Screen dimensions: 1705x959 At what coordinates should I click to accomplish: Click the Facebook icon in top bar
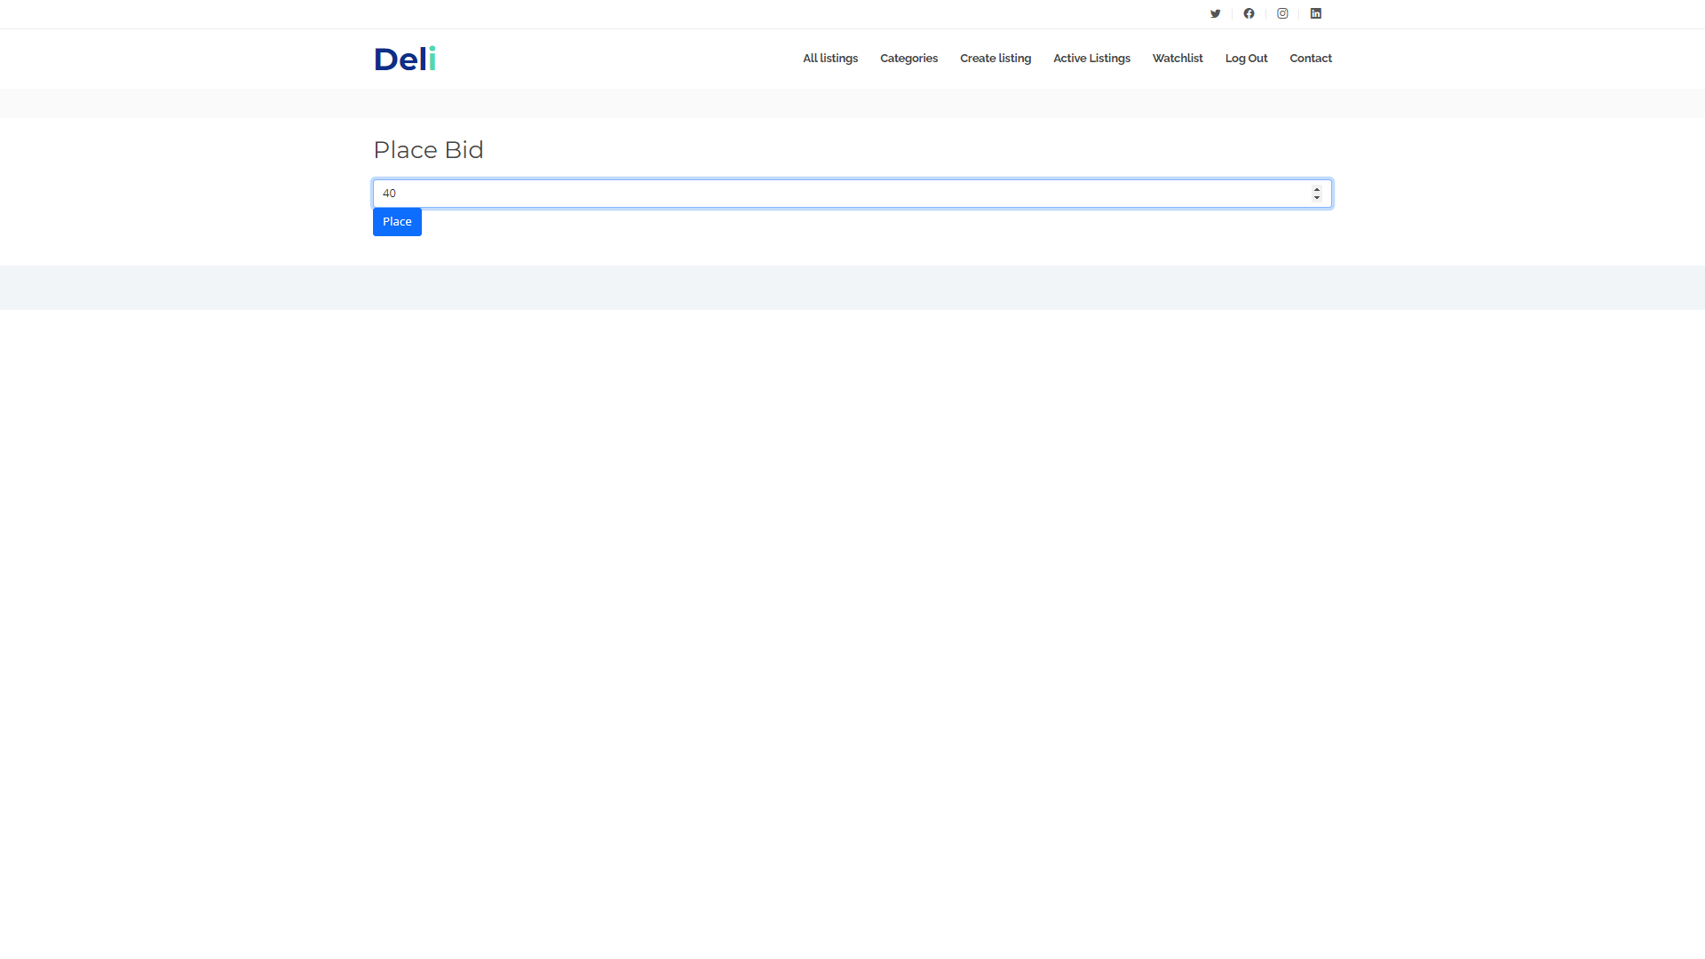pos(1249,13)
